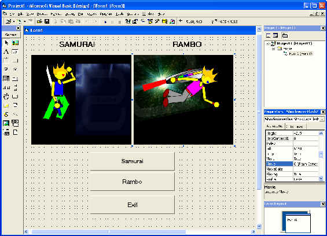327x236 pixels.
Task: Select the Timer control tool
Action: tap(6, 97)
